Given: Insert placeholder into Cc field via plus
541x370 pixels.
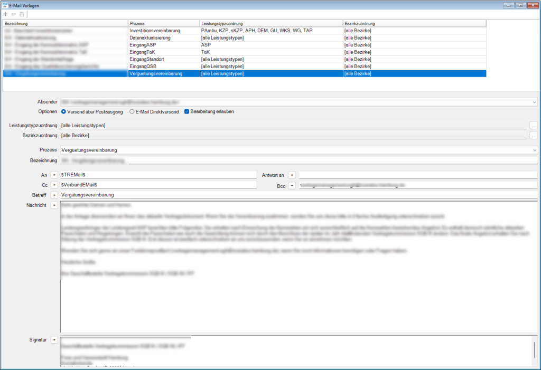Looking at the screenshot, I should tap(54, 185).
